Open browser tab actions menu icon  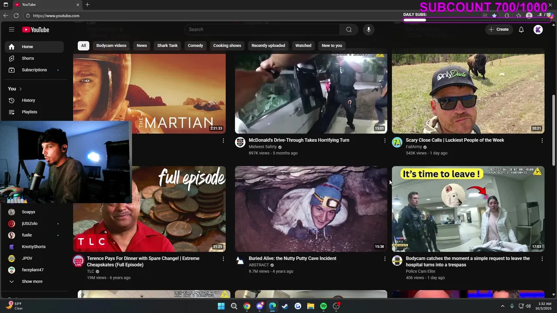[6, 5]
